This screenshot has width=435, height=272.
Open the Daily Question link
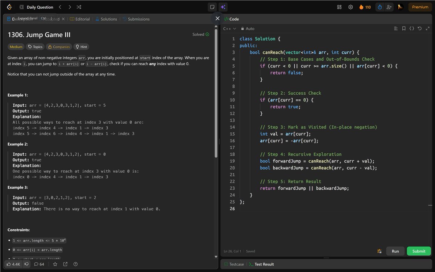pos(40,7)
